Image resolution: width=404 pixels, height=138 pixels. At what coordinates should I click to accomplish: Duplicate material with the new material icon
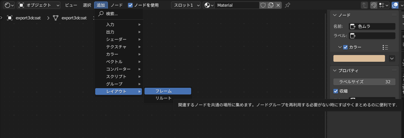[x=270, y=5]
